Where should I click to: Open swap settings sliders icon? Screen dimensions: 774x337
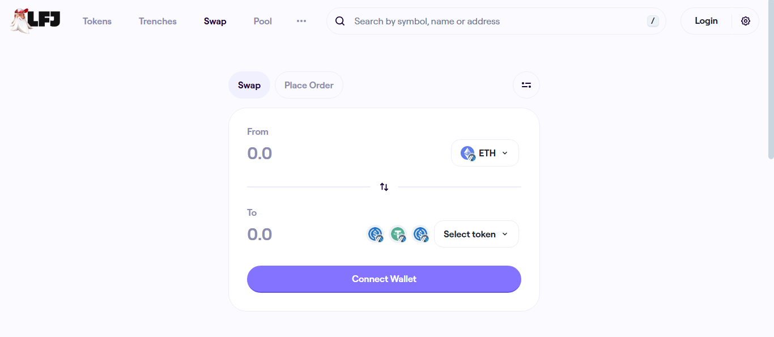point(526,85)
